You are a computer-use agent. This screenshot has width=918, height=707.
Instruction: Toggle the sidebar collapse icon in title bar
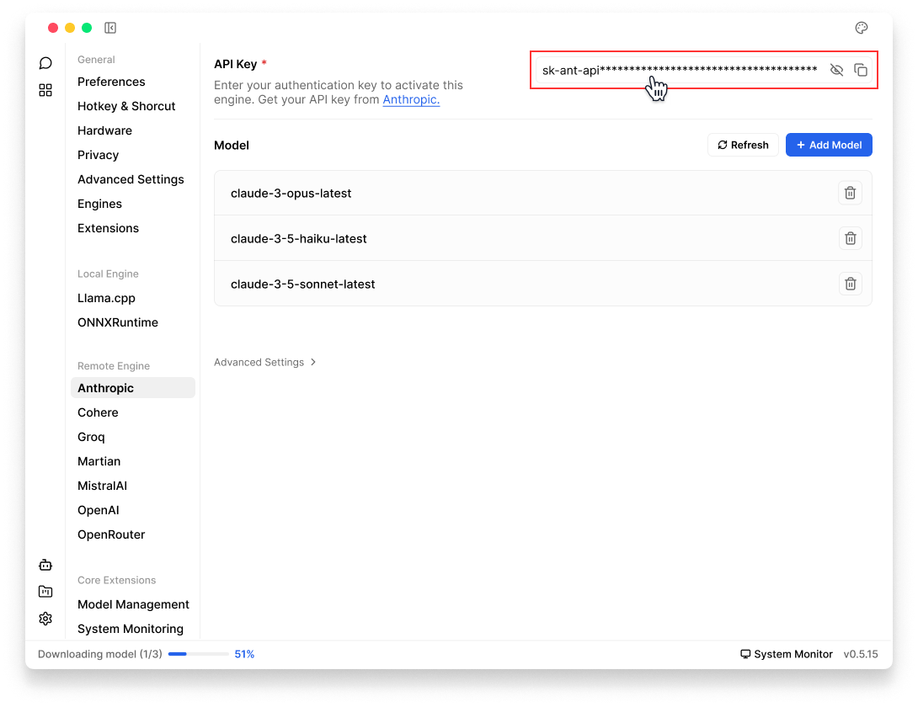[110, 28]
